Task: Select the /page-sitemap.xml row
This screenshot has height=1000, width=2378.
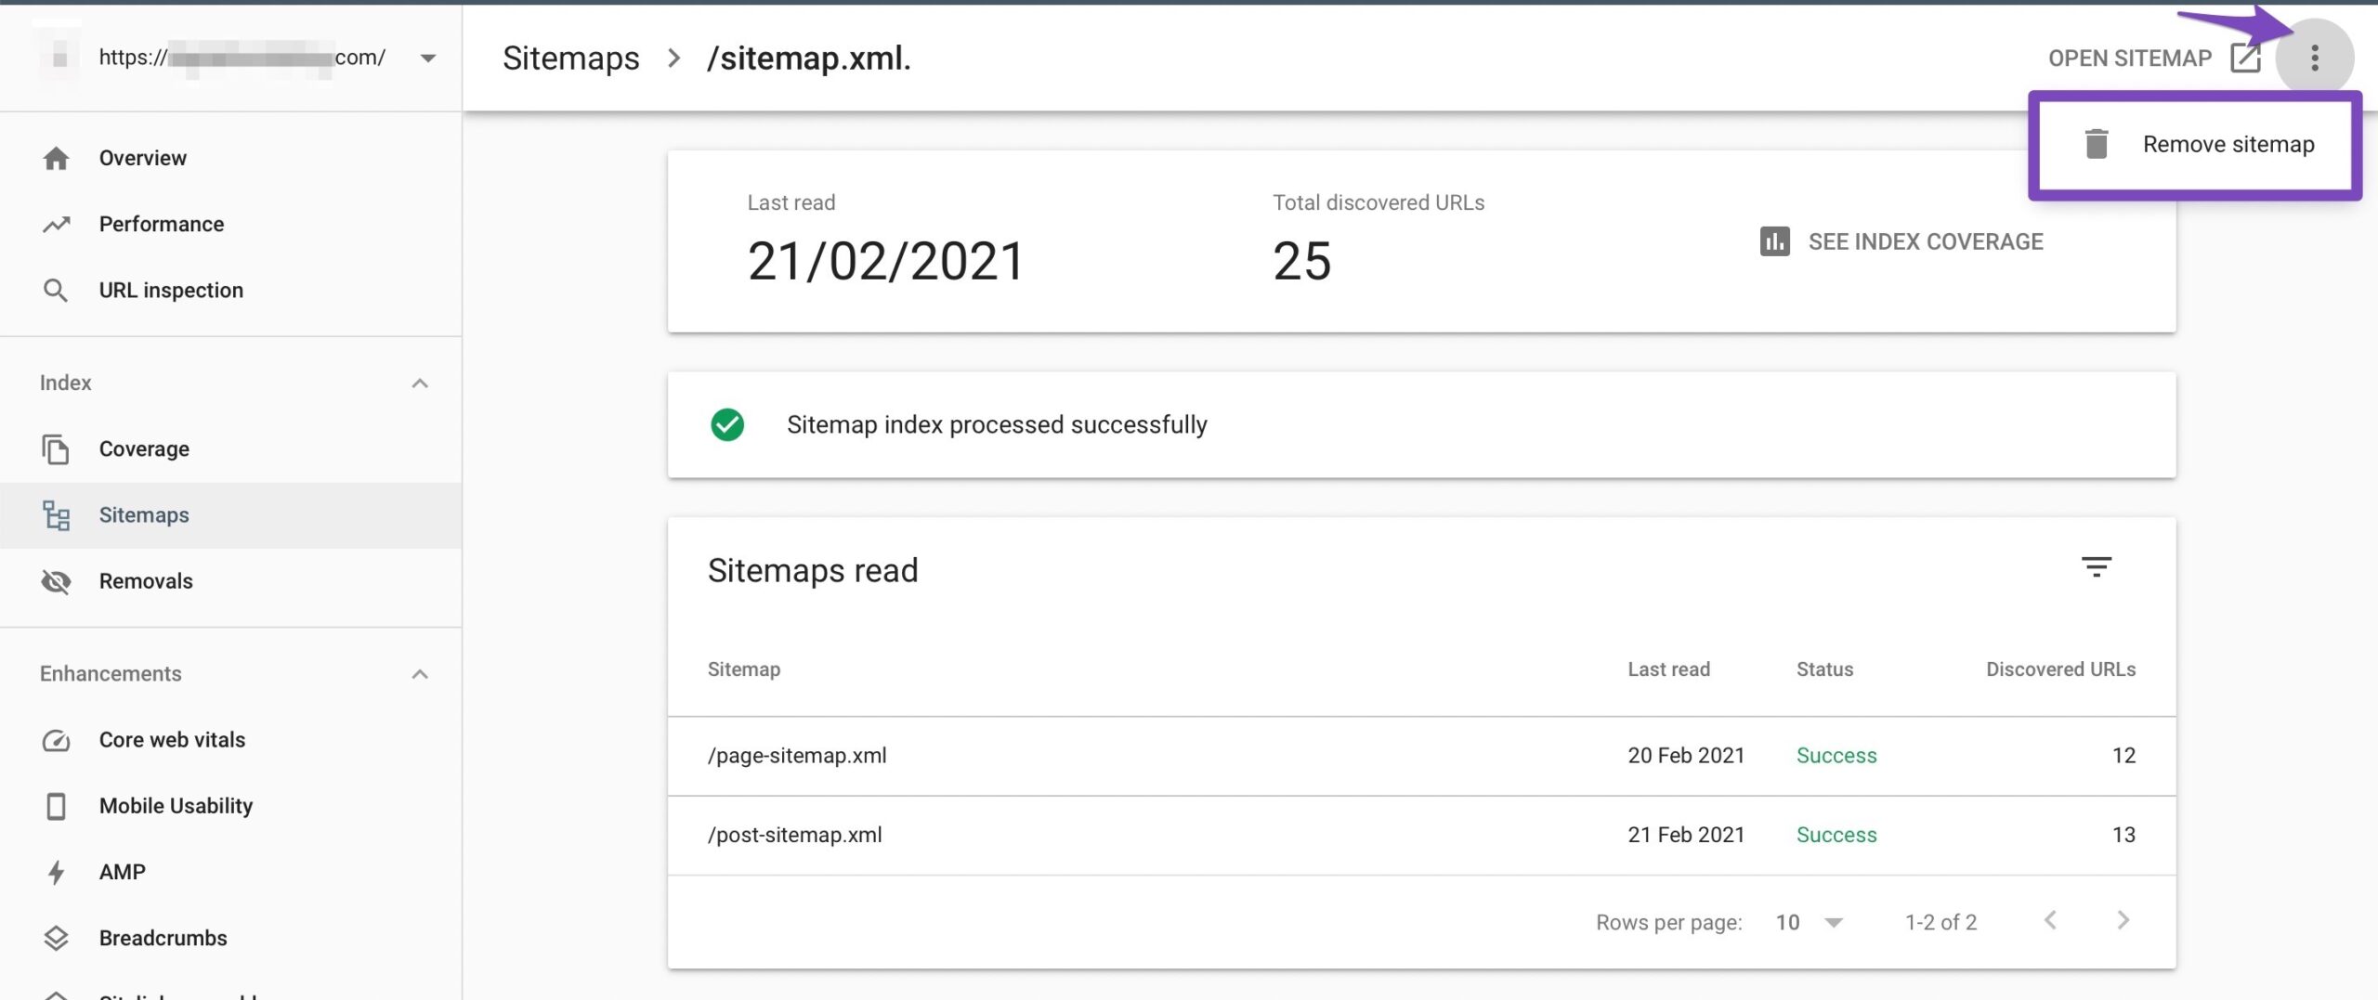Action: (x=797, y=756)
